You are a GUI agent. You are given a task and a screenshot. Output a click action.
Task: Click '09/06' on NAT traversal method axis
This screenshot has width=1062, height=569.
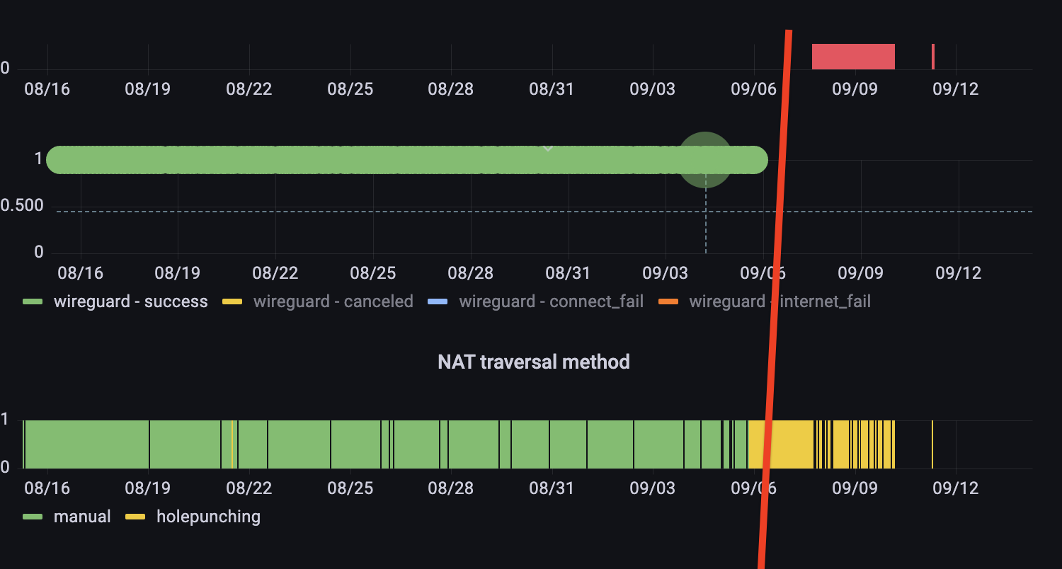pos(753,488)
